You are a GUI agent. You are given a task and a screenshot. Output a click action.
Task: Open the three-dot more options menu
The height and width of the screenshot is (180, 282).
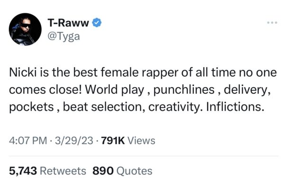click(272, 23)
